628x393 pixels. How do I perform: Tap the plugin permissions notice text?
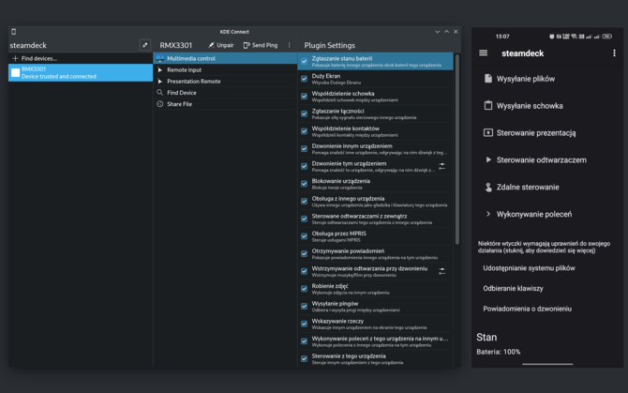[x=544, y=248]
